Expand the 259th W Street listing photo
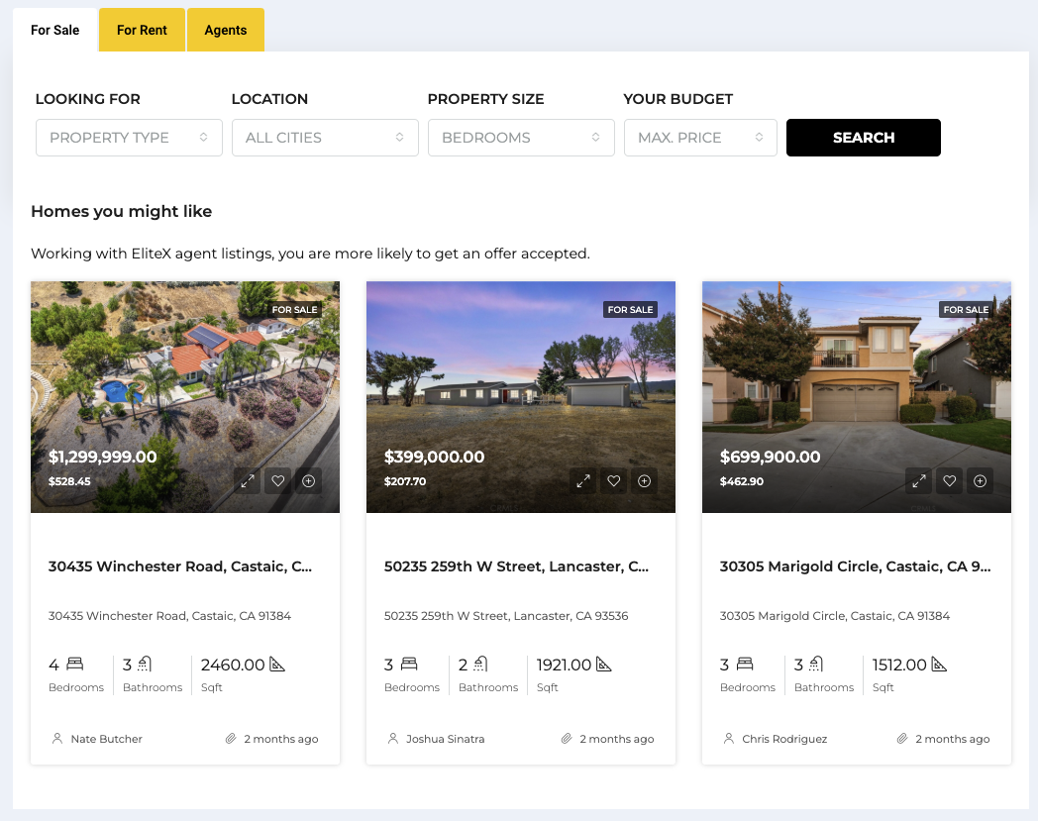This screenshot has width=1038, height=821. pos(583,481)
